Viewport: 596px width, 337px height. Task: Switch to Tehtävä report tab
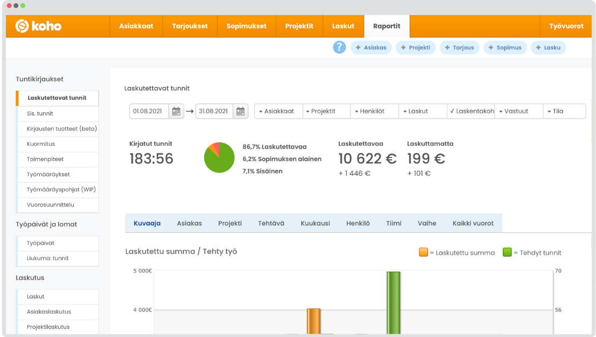pos(271,223)
